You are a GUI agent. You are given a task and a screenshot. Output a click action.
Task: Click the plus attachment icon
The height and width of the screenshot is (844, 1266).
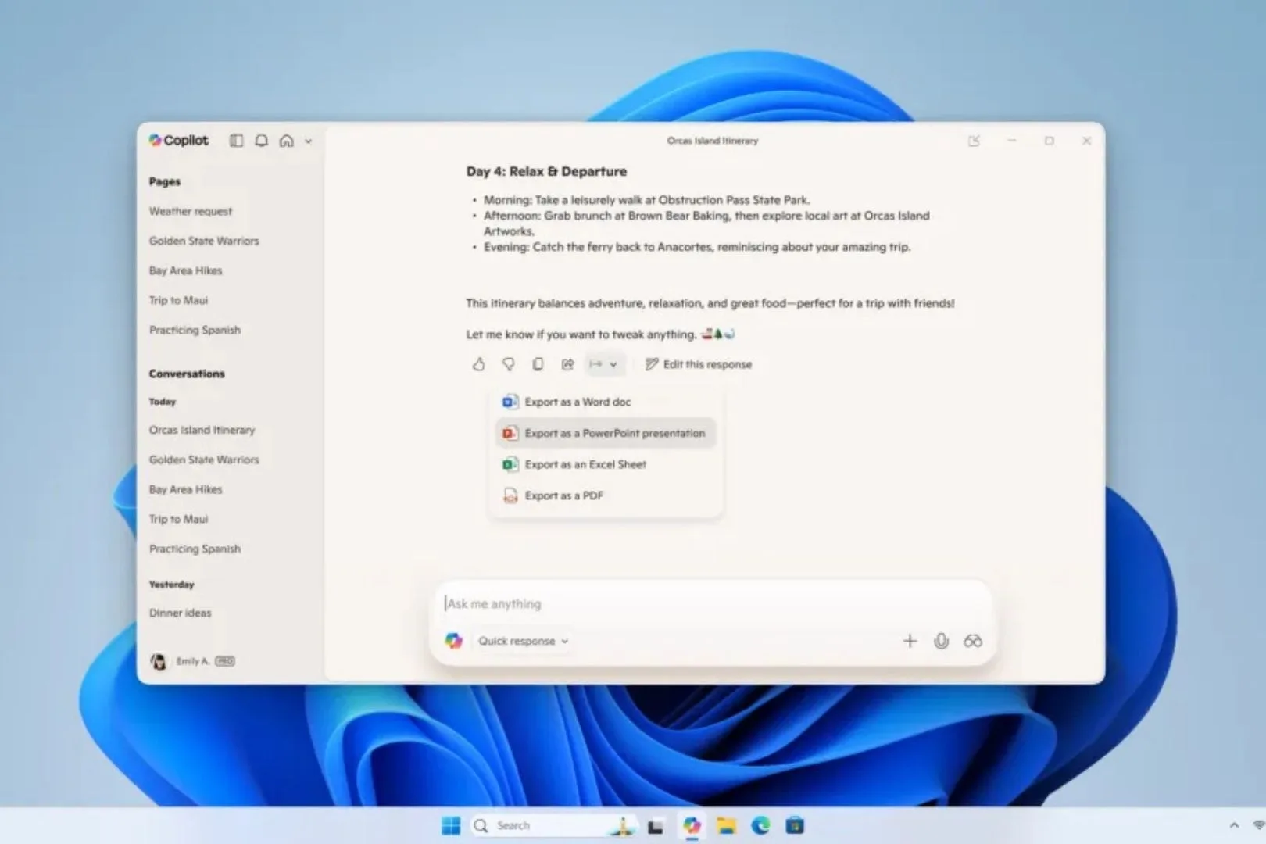tap(910, 641)
